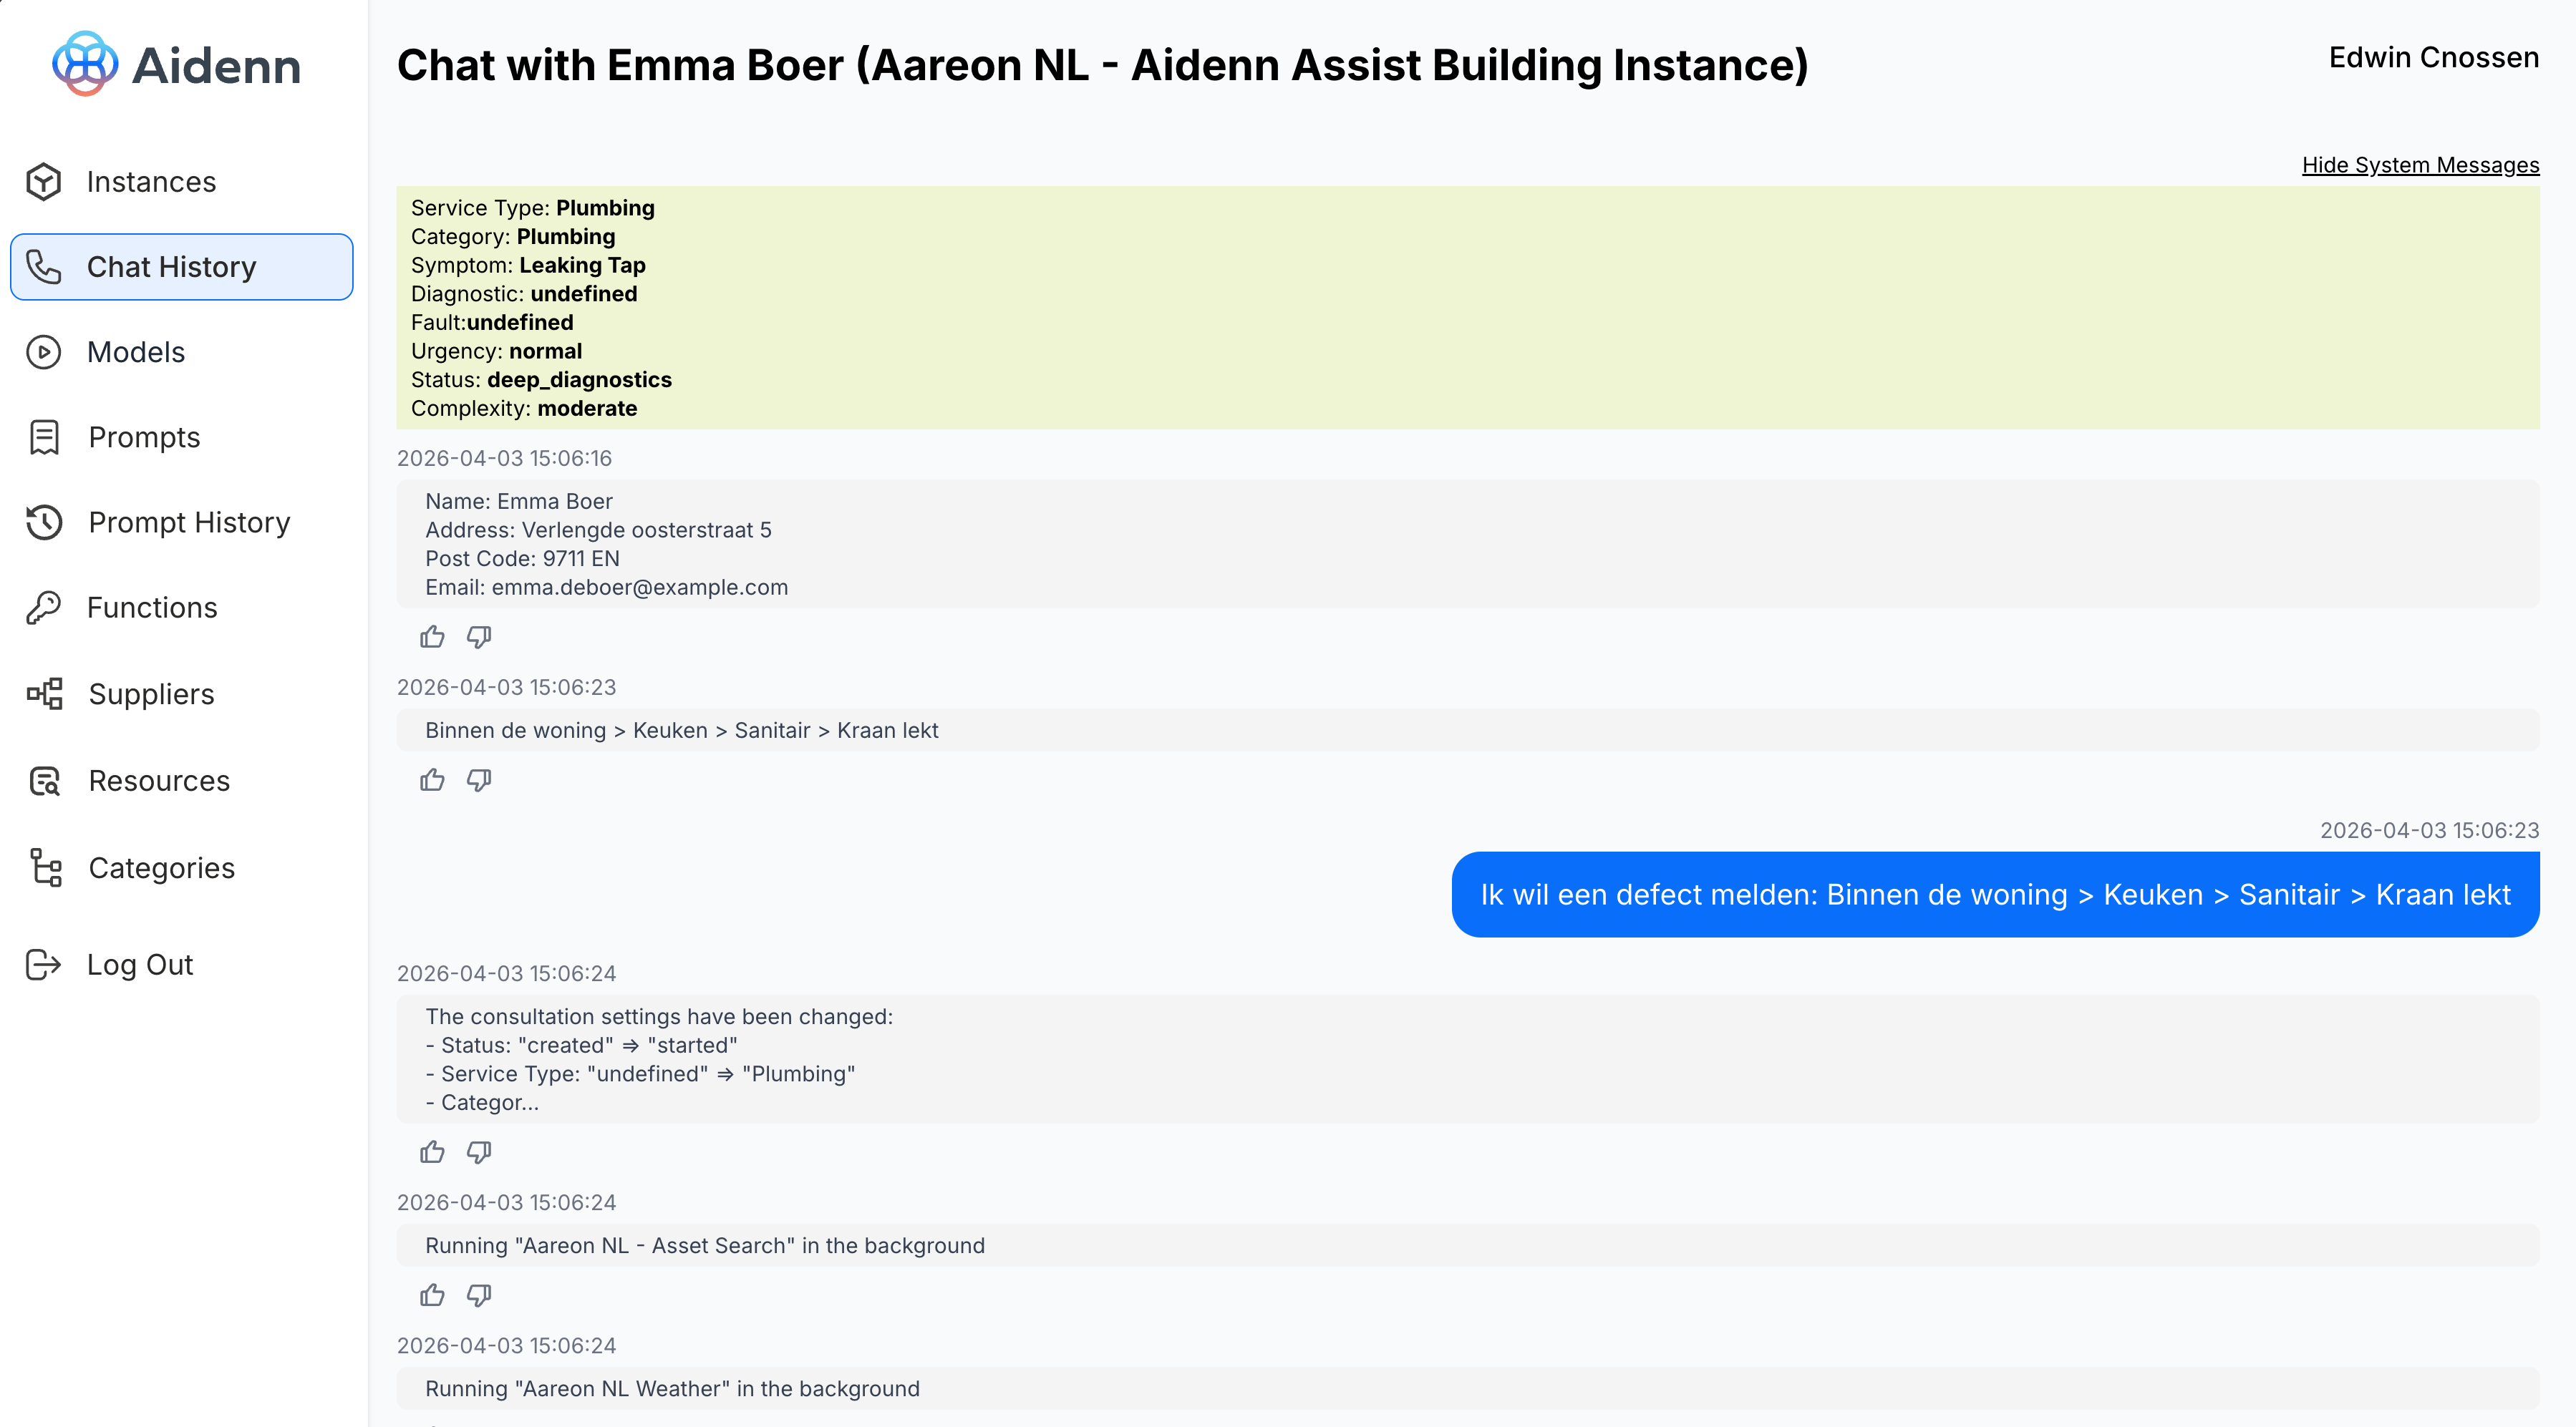
Task: Thumbs down the Emma Boer details message
Action: click(479, 636)
